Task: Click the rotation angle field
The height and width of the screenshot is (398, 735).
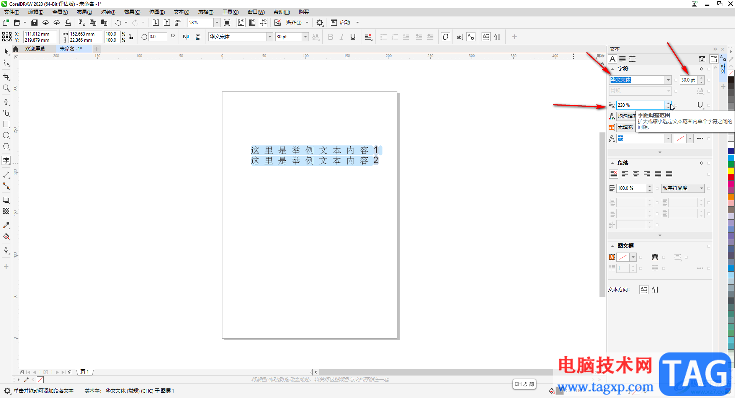Action: coord(158,37)
